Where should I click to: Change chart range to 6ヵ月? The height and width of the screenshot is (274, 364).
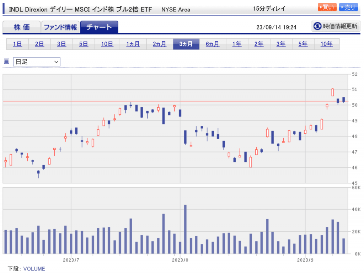(x=213, y=44)
